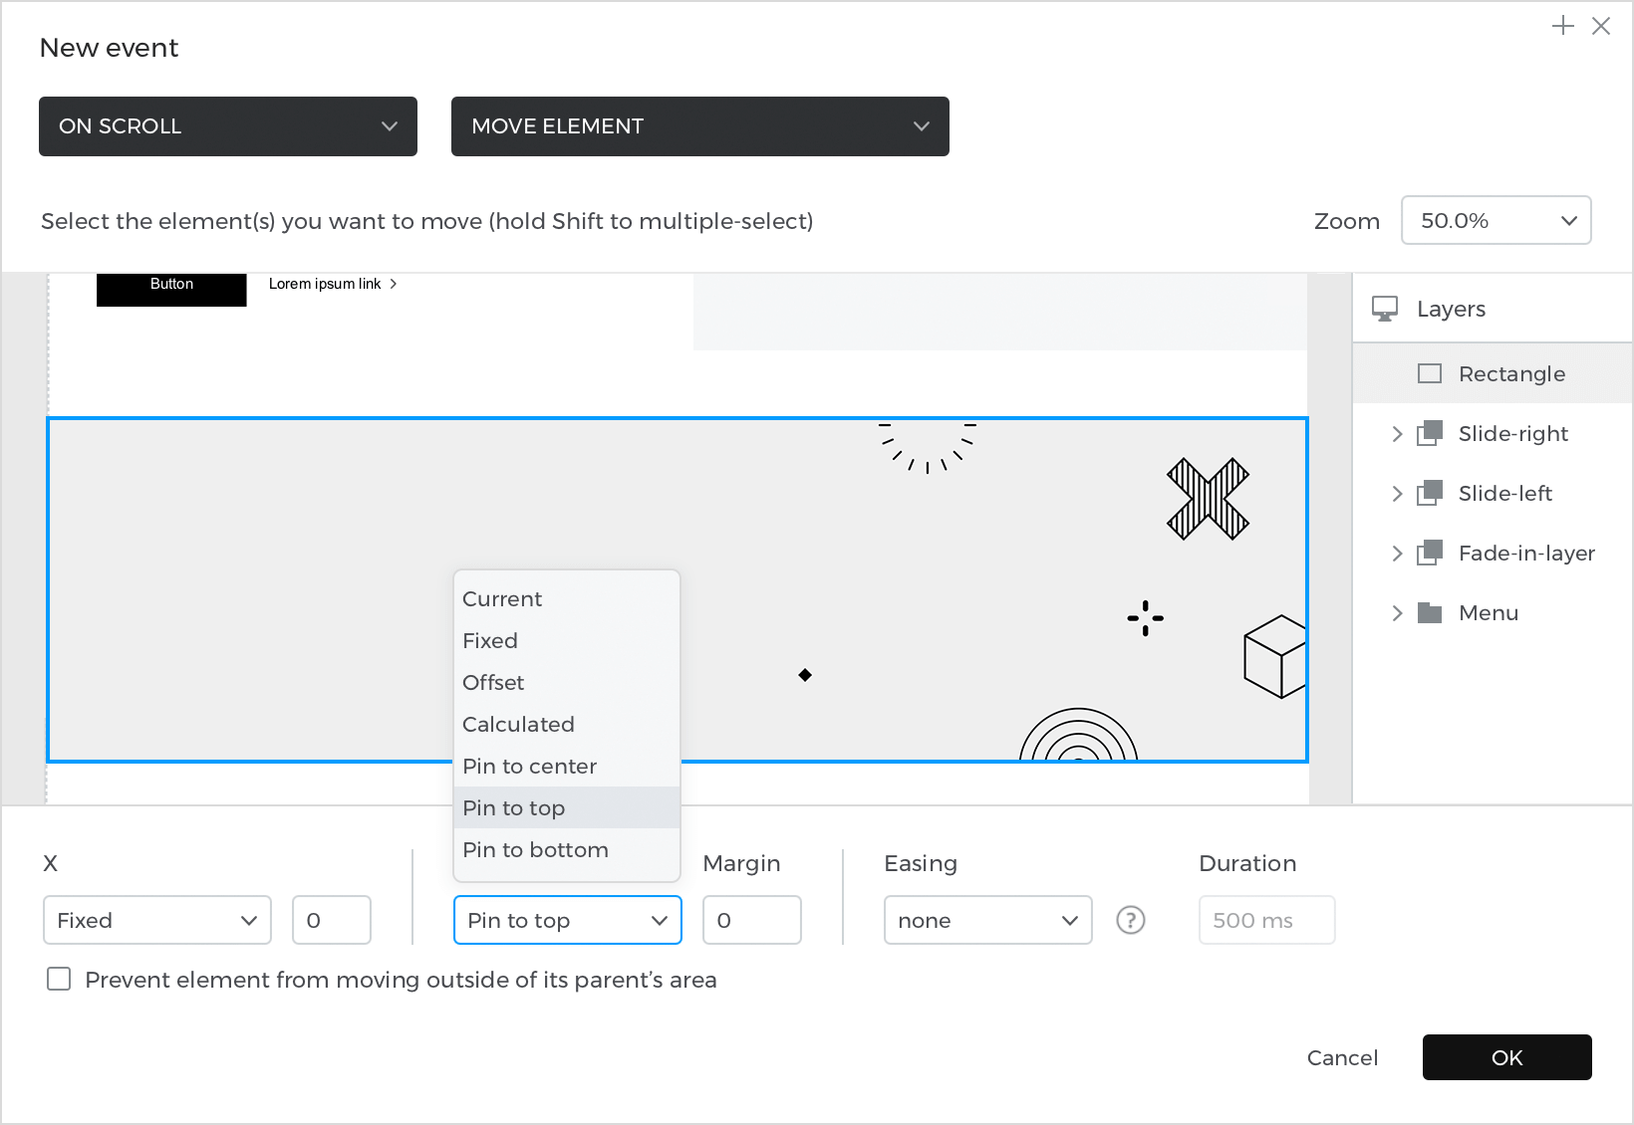This screenshot has width=1634, height=1125.
Task: Click the monitor icon beside Layers
Action: pos(1385,309)
